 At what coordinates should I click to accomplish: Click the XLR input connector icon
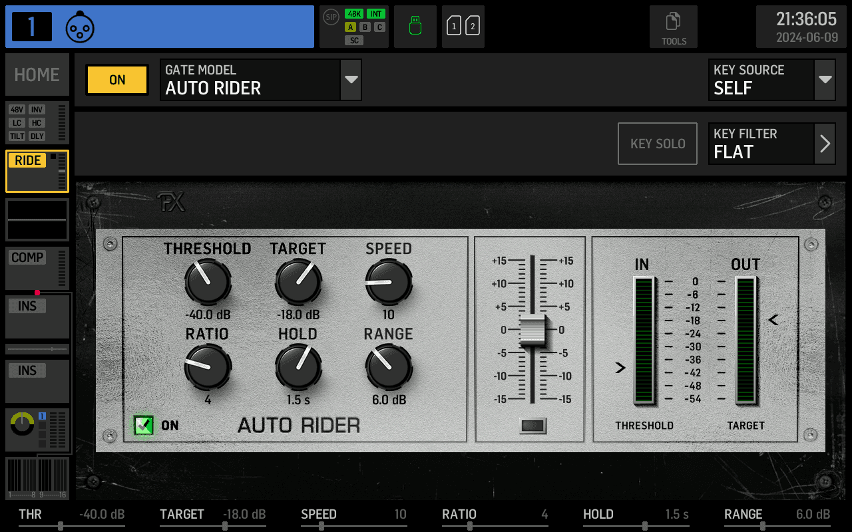pos(80,27)
